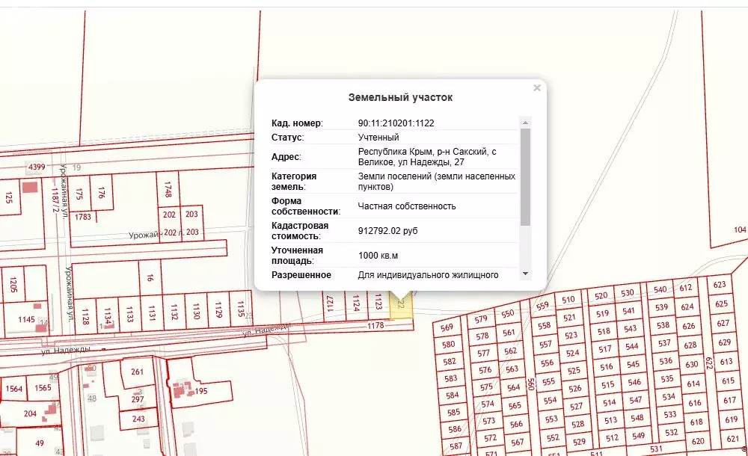Select parcel 1564 on the map

tap(13, 389)
